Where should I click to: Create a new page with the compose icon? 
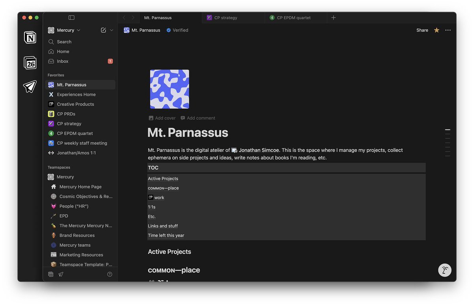click(x=103, y=30)
